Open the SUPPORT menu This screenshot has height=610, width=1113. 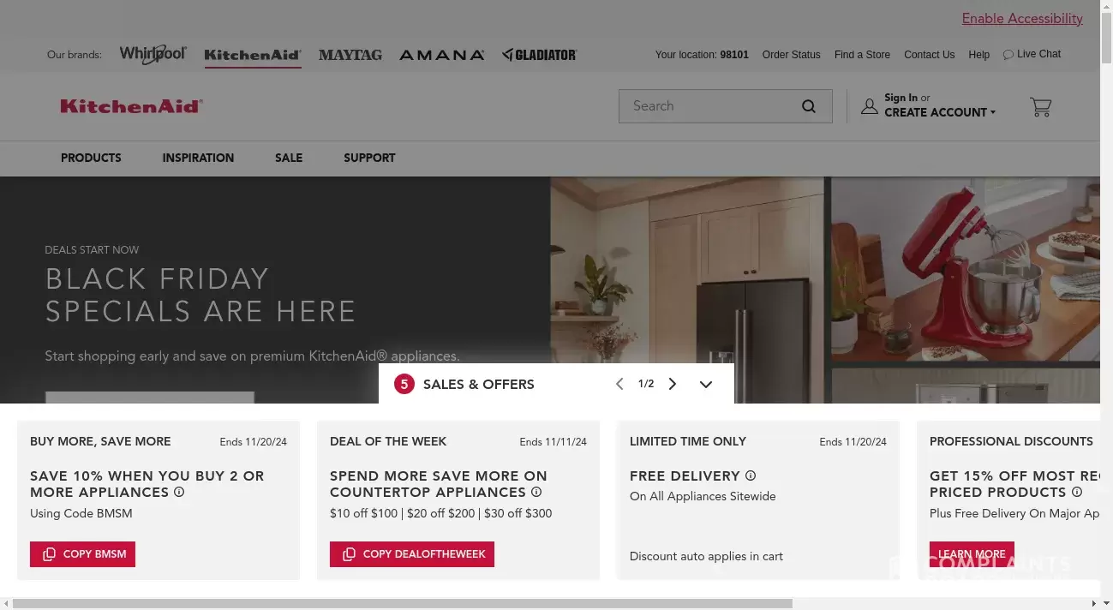point(369,158)
